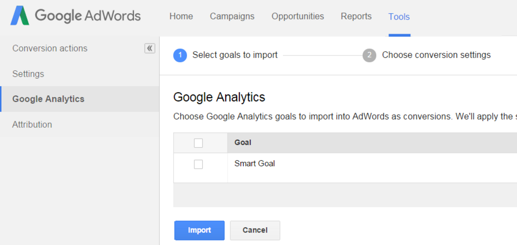Open Attribution in the sidebar
Viewport: 517px width, 245px height.
(32, 124)
